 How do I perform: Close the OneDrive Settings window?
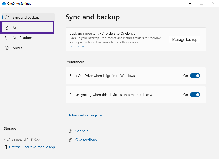(x=213, y=3)
